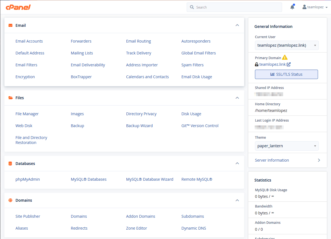Open Default Address
The height and width of the screenshot is (239, 331).
pyautogui.click(x=30, y=53)
